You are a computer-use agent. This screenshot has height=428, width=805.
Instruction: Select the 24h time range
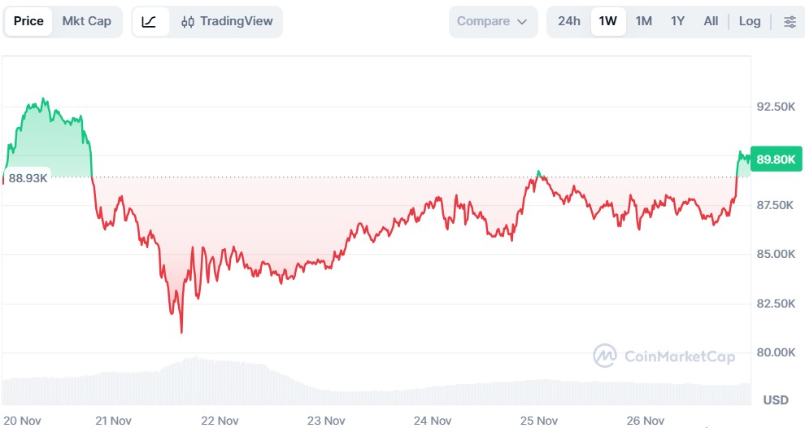coord(569,22)
